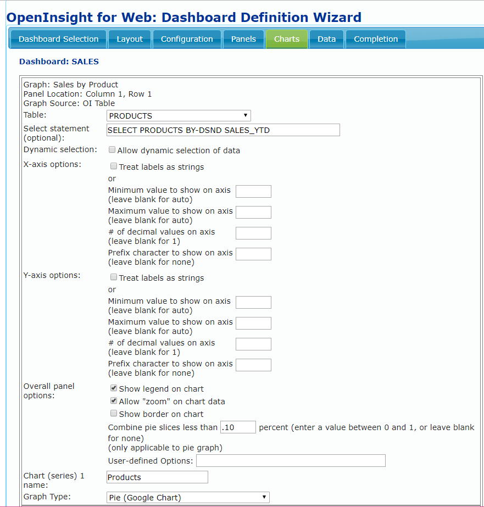Switch to the Layout tab

[130, 39]
